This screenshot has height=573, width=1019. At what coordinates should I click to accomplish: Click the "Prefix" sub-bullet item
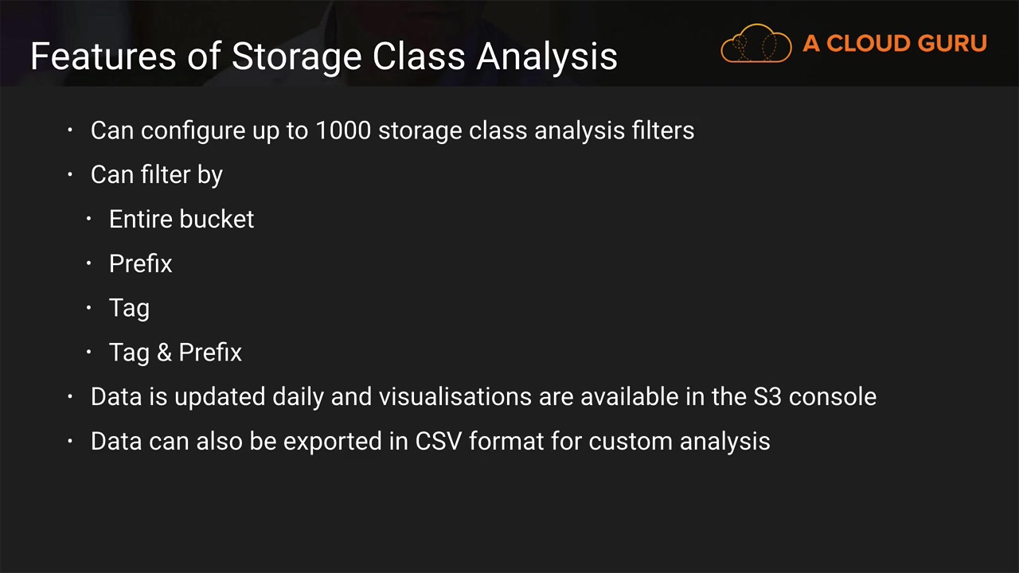click(140, 263)
